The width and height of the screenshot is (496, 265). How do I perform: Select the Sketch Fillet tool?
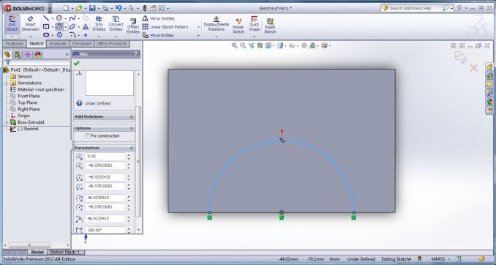(72, 34)
